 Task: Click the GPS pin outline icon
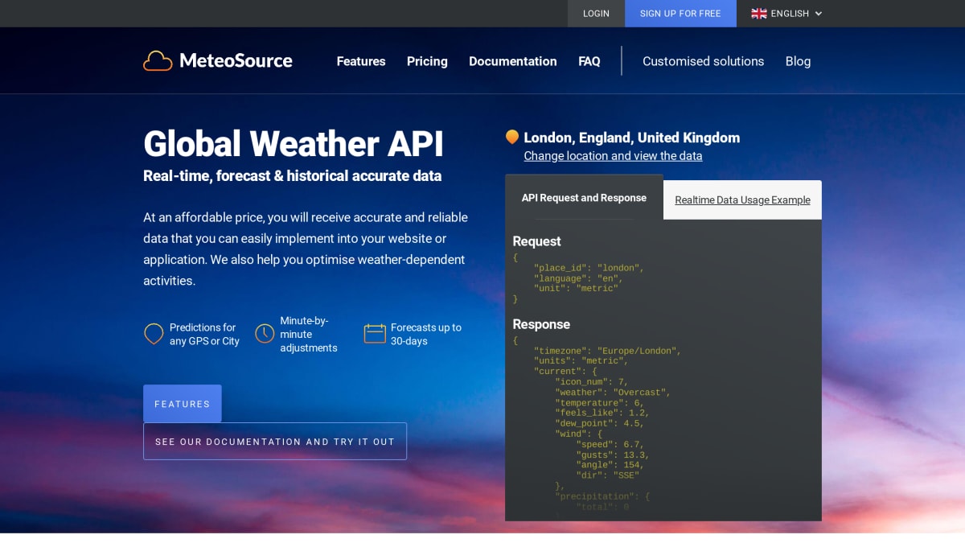pyautogui.click(x=154, y=334)
